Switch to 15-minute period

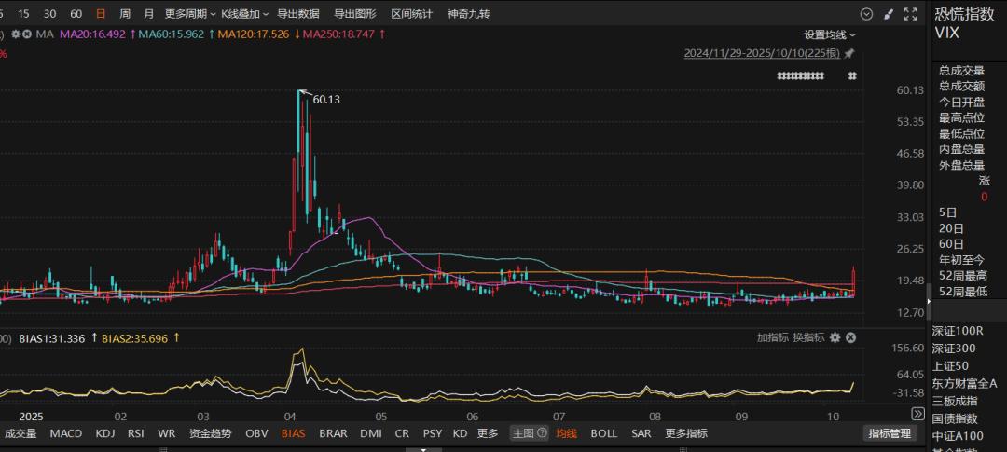(23, 13)
